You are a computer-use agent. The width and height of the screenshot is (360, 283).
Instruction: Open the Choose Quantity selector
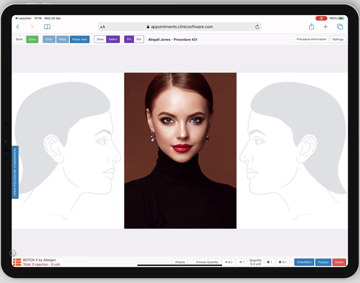(x=207, y=262)
